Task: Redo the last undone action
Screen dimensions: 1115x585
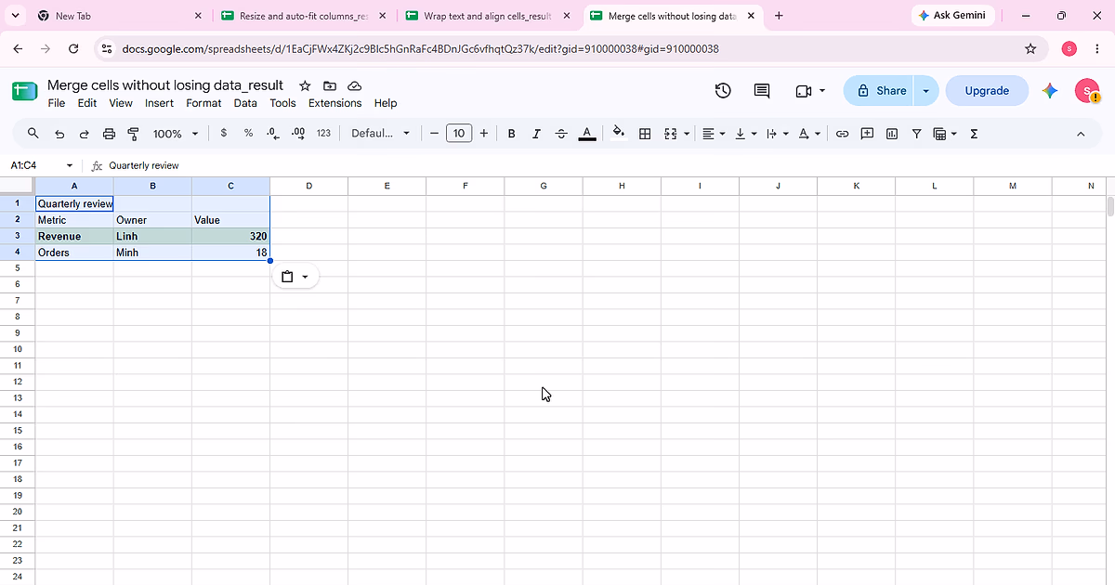Action: click(x=84, y=134)
